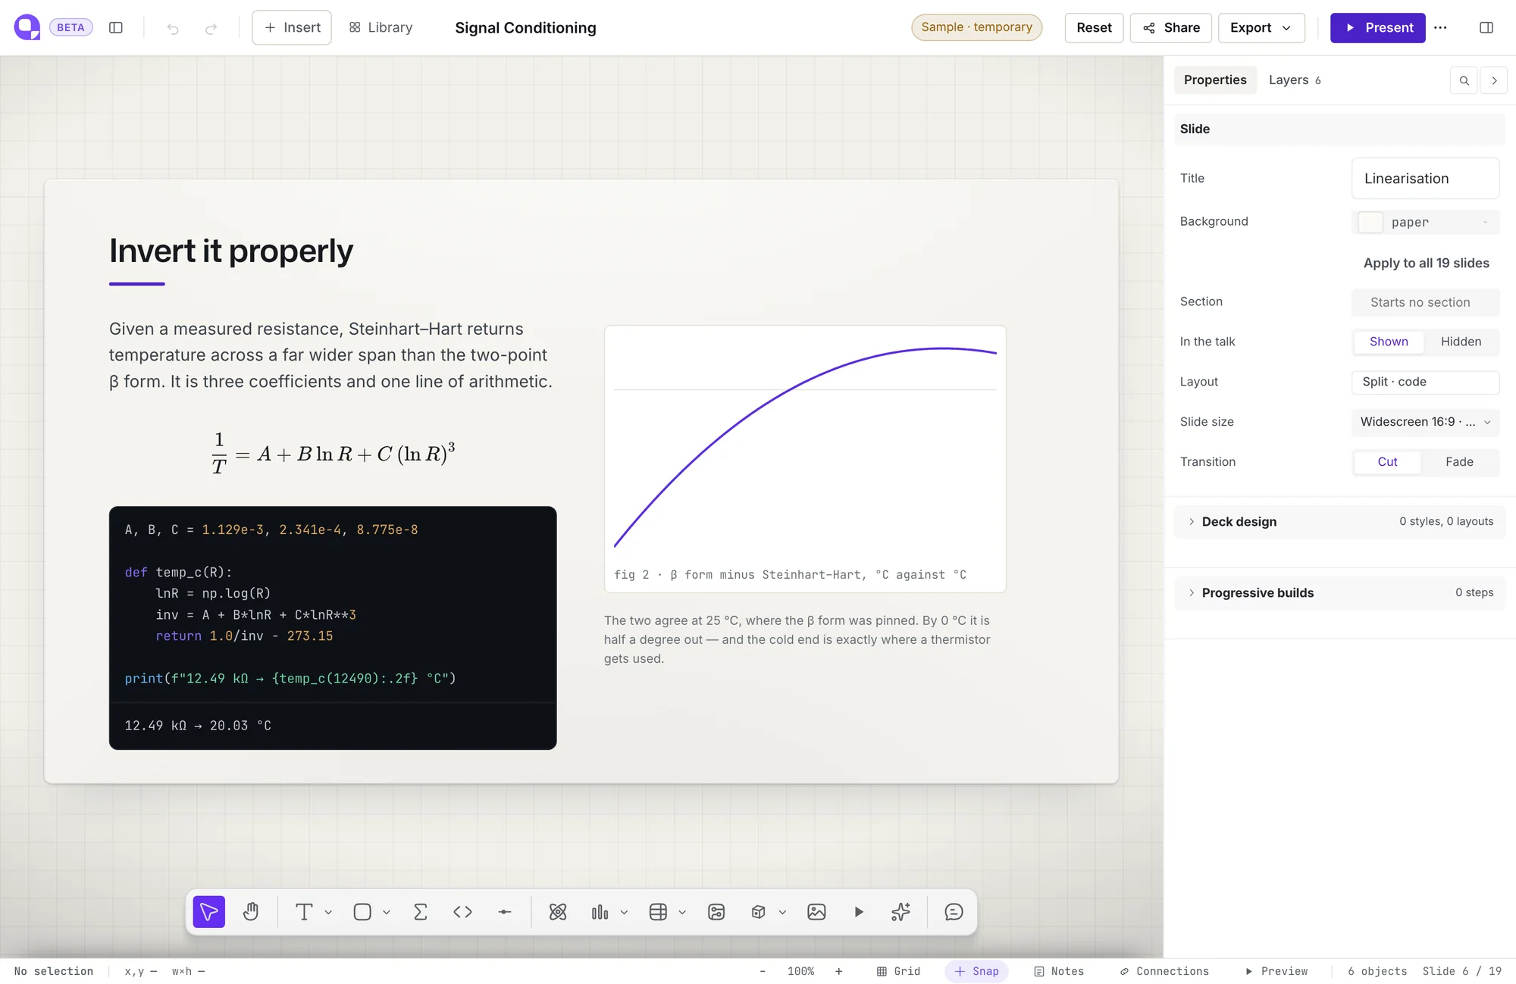Open the 3D cube tool dropdown arrow
The image size is (1516, 984).
click(x=782, y=913)
